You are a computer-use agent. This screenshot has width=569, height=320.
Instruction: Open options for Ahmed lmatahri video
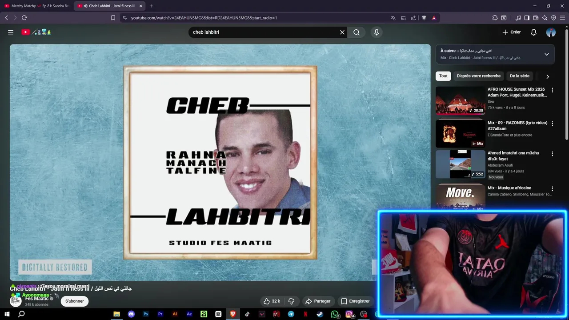(x=552, y=154)
